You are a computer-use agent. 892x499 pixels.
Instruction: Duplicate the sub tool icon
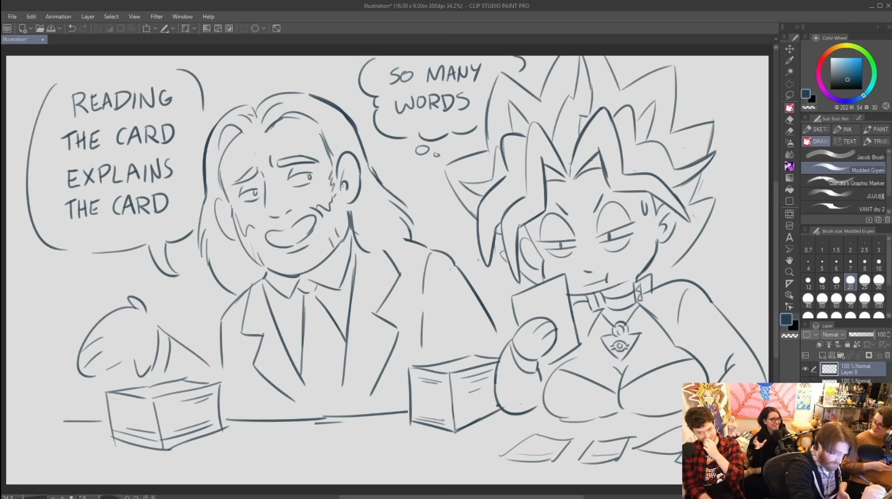tap(878, 220)
